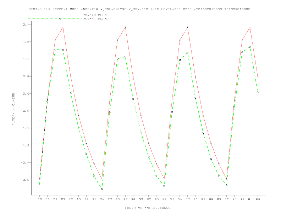The image size is (281, 217).
Task: Click the 09 forecast hour tick label
Action: point(63,199)
